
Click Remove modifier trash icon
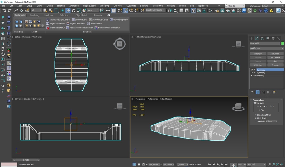[x=268, y=92]
